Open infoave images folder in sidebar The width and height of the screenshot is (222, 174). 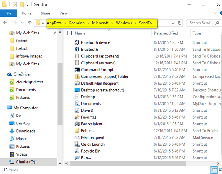(x=29, y=56)
